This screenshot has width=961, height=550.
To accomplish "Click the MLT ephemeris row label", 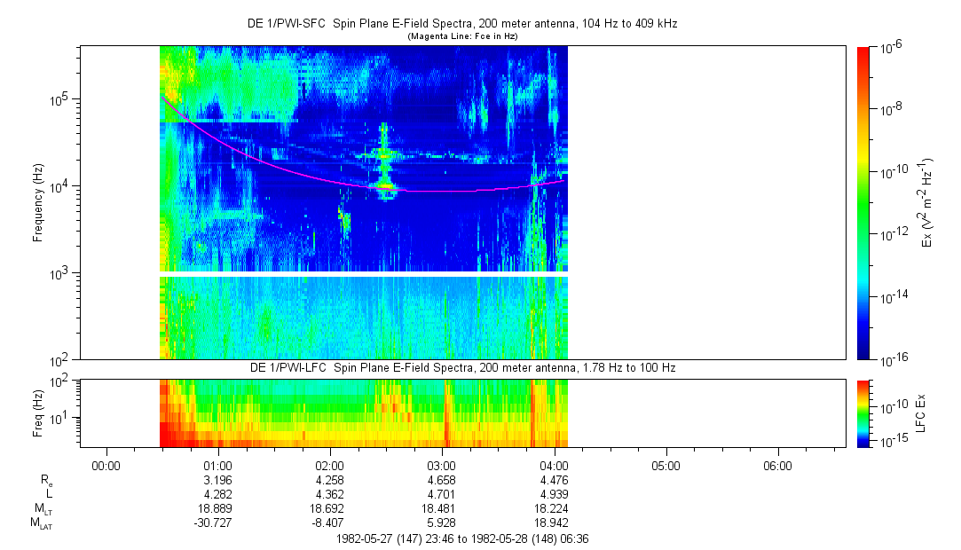I will (x=43, y=509).
